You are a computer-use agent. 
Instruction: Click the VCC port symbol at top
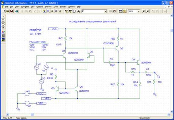[53, 29]
